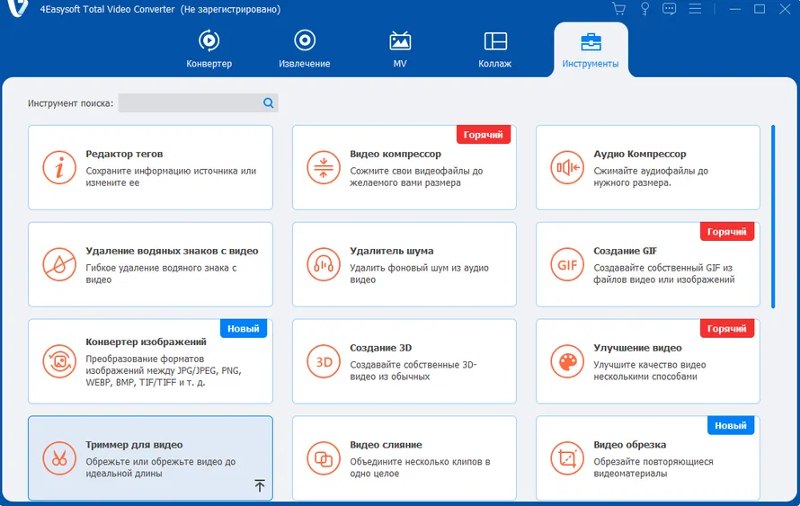This screenshot has height=506, width=800.
Task: Click the vertical scrollbar of tools list
Action: tap(773, 217)
